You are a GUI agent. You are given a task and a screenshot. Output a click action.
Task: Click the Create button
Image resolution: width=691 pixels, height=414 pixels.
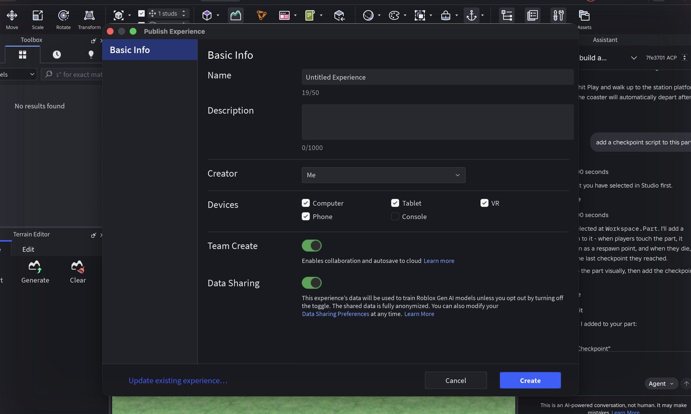[x=530, y=380]
